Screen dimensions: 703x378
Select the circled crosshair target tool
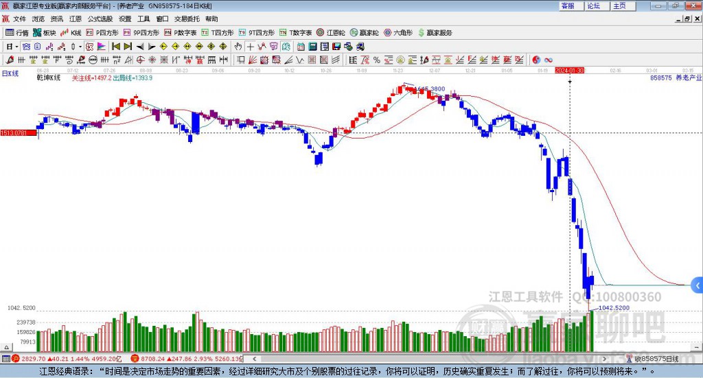(x=140, y=60)
